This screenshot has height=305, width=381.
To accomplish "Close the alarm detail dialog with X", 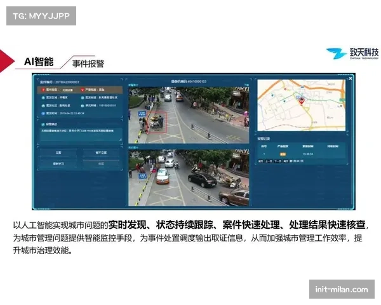I will (350, 78).
